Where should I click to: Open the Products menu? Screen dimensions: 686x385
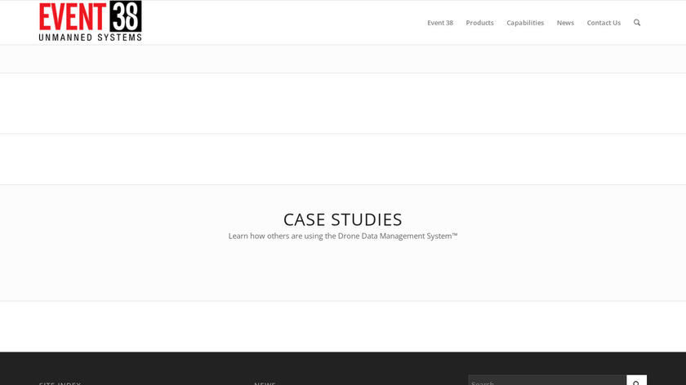(479, 23)
